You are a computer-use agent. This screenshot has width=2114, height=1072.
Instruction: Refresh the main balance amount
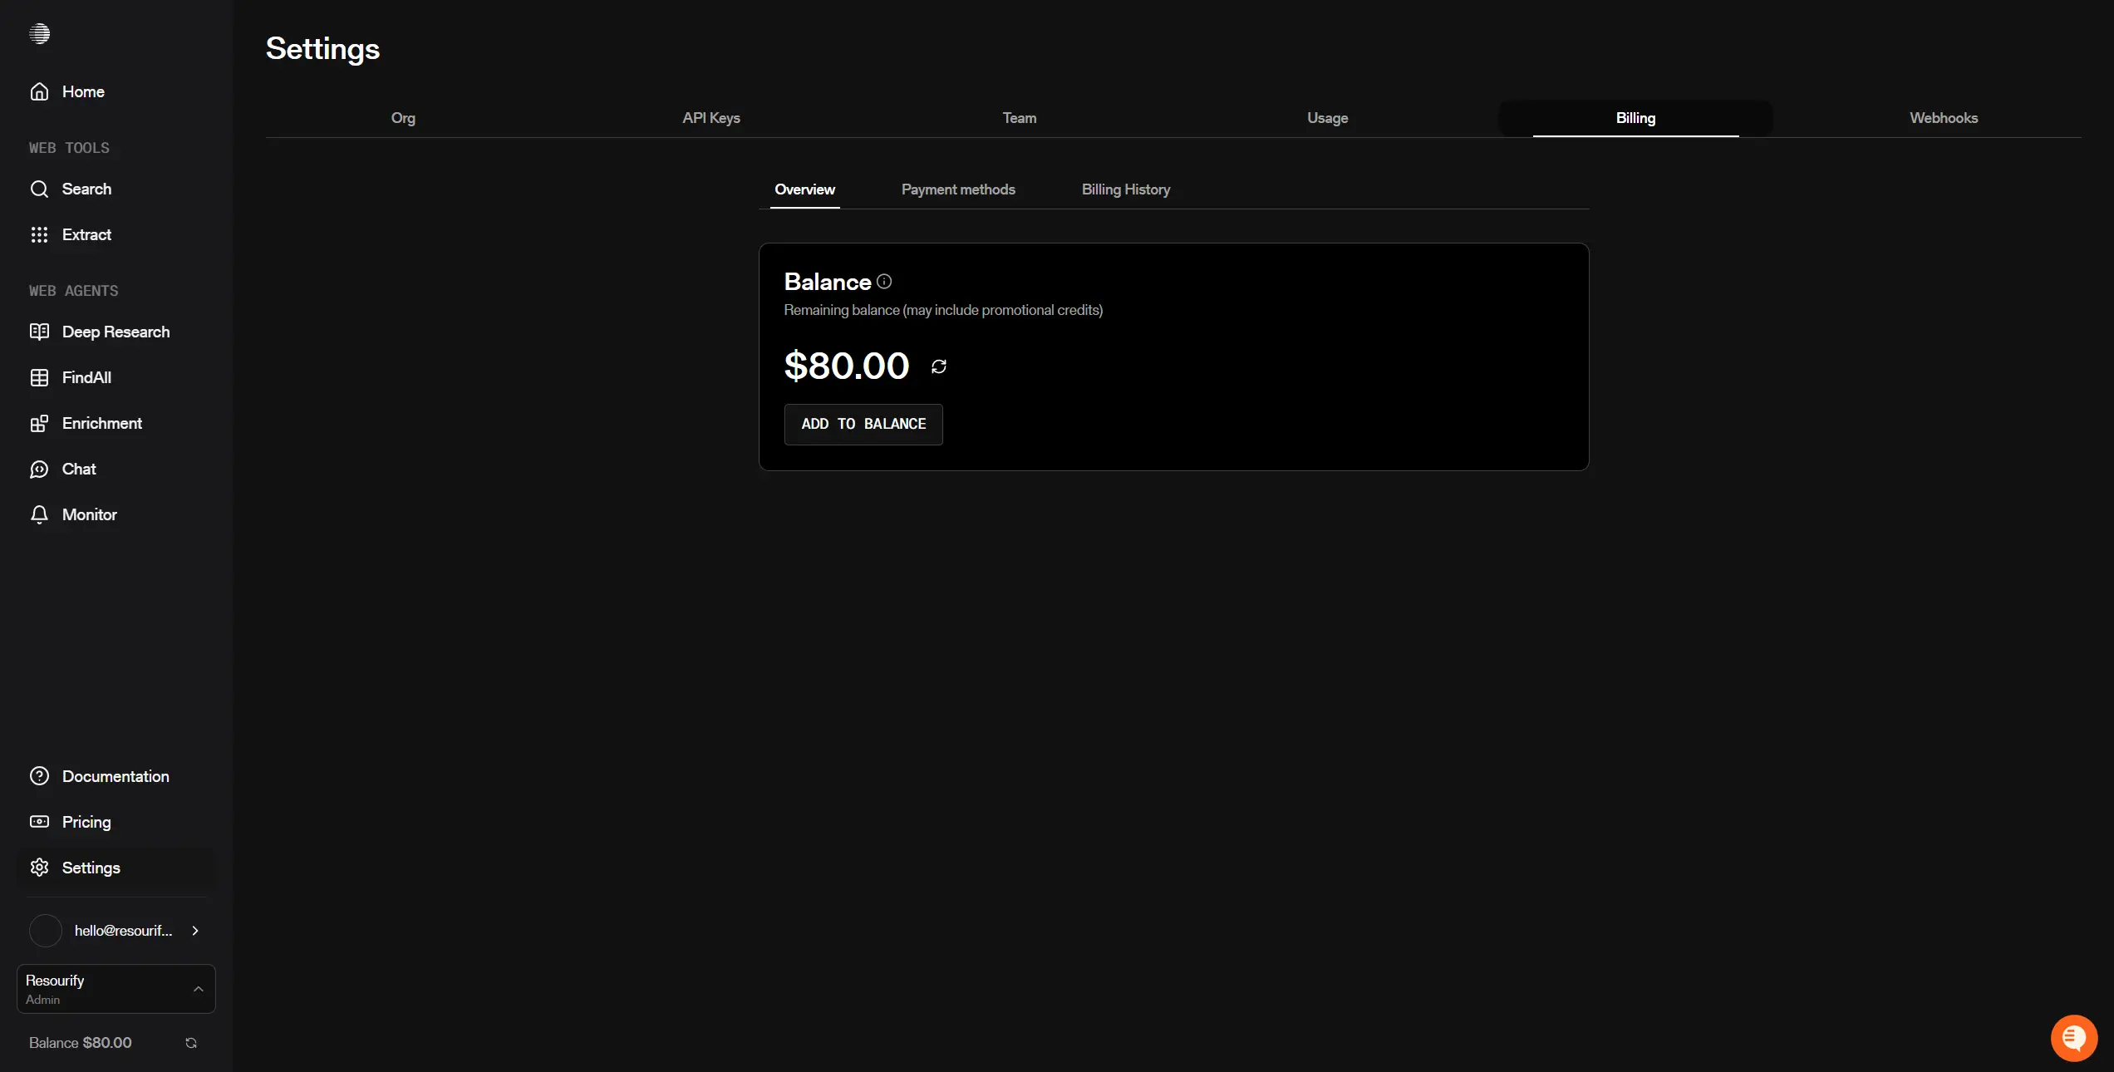pos(939,366)
